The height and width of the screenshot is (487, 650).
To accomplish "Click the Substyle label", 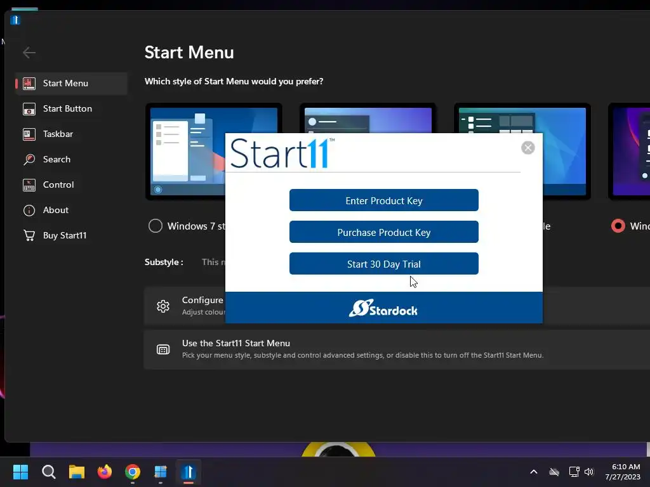I will coord(164,262).
